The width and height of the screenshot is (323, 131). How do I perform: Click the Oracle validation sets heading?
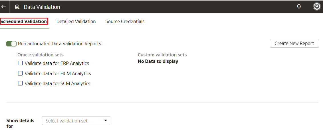tap(41, 55)
